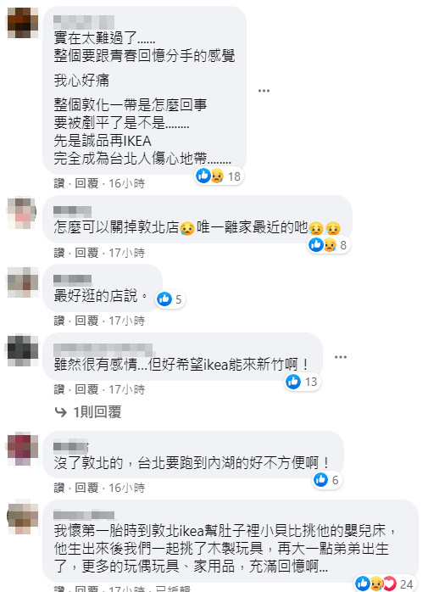This screenshot has width=428, height=592.
Task: Reply to the 怎麼可以關掉敦北店 comment
Action: coord(86,253)
